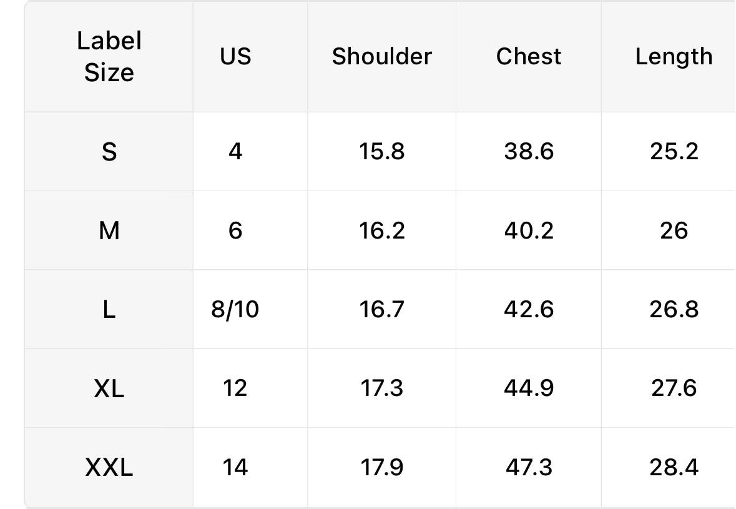The width and height of the screenshot is (736, 509).
Task: Click length measurement 27.6
Action: [x=674, y=388]
